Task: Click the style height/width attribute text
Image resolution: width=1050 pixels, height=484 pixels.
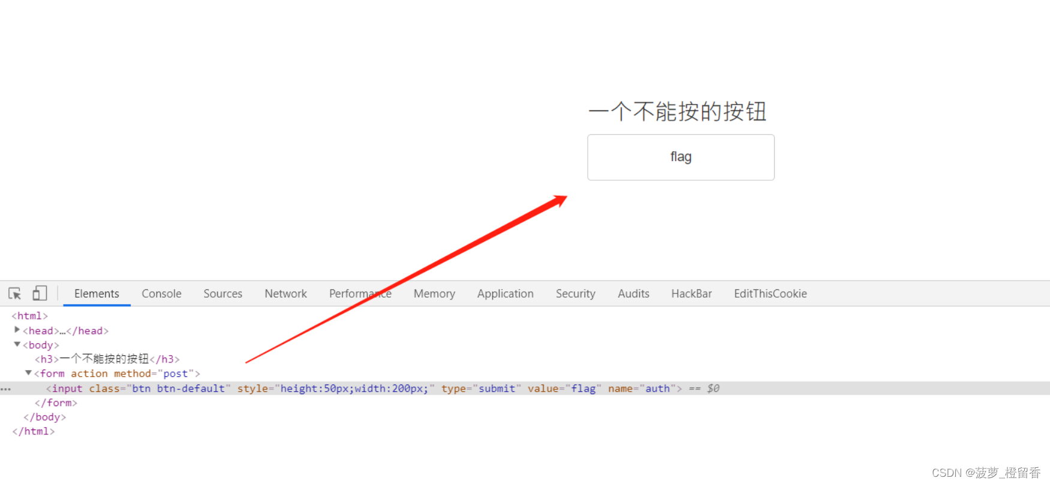Action: 336,388
